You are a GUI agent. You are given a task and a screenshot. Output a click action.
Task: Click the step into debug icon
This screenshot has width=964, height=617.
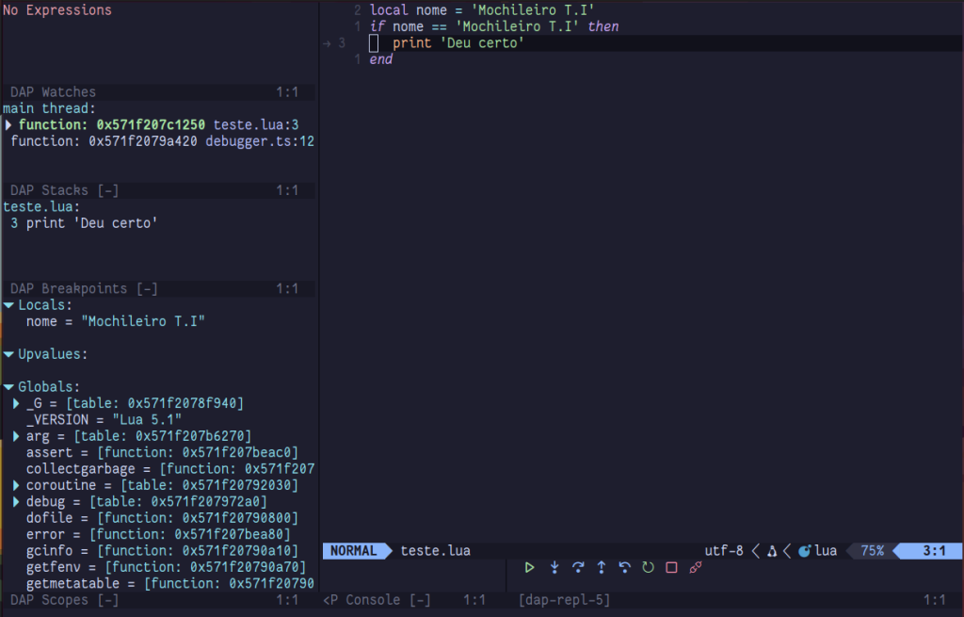(x=554, y=567)
